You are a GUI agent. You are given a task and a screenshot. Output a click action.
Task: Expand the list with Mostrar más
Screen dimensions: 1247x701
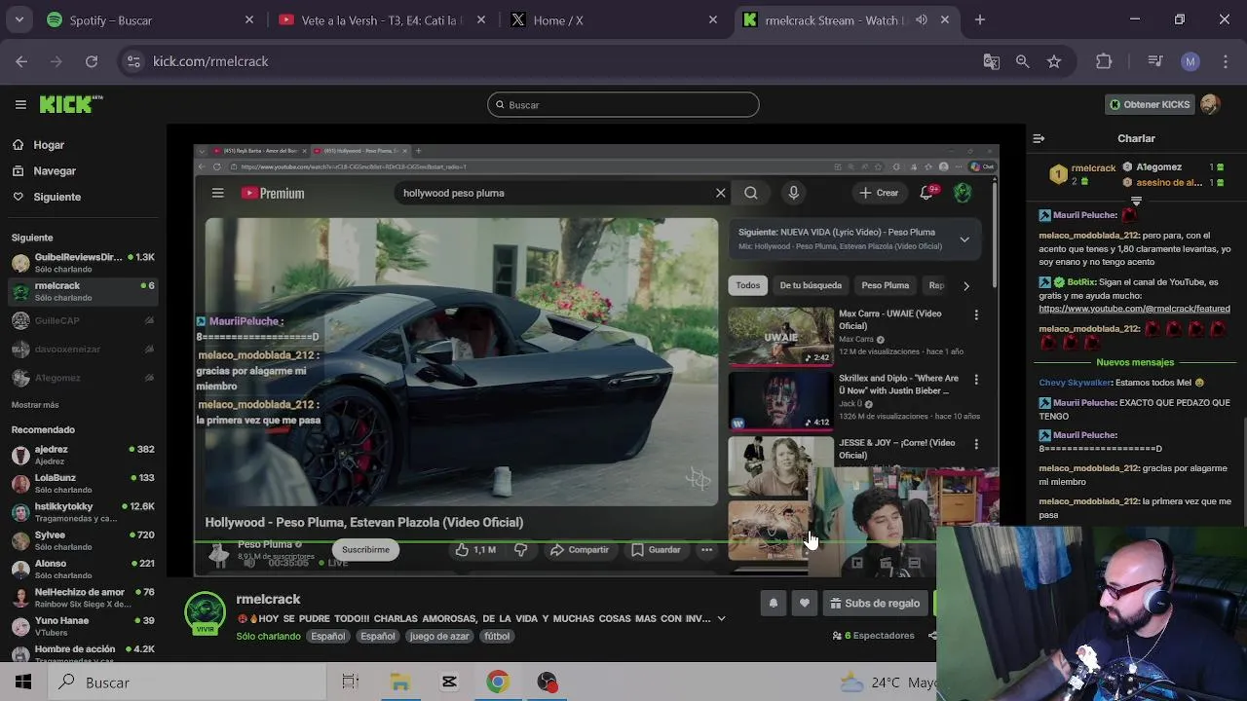click(x=35, y=405)
